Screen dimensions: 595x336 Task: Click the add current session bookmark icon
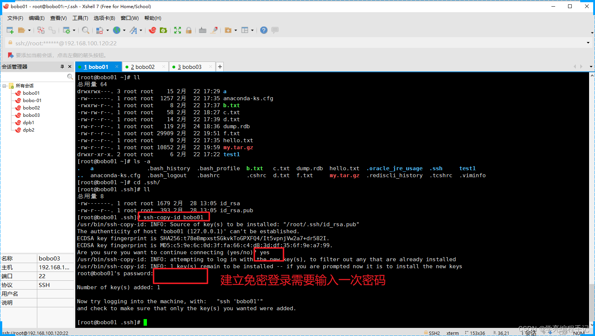pyautogui.click(x=11, y=55)
